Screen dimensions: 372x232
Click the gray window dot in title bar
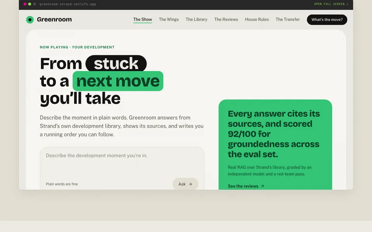pyautogui.click(x=34, y=4)
